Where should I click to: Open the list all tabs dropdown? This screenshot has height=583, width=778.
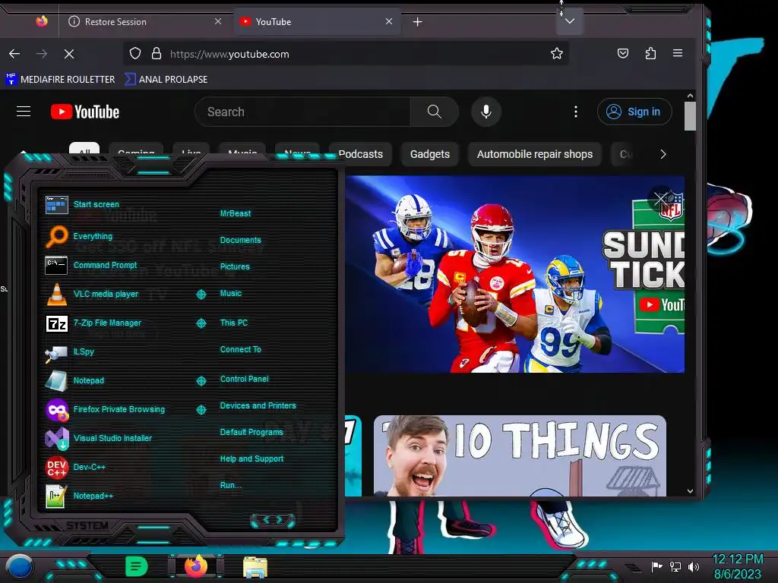tap(570, 21)
